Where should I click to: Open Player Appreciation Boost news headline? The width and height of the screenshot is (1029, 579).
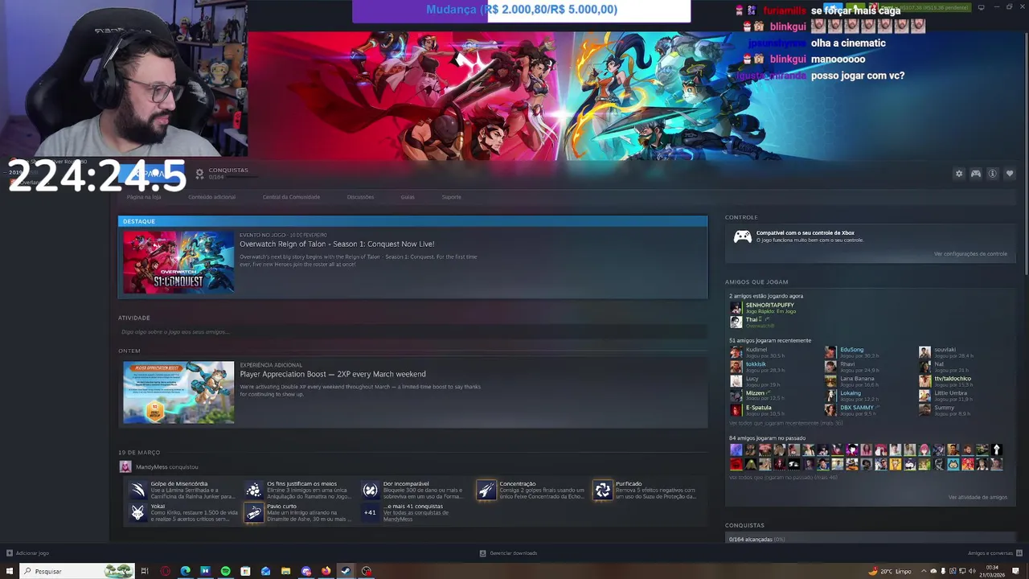(x=333, y=374)
